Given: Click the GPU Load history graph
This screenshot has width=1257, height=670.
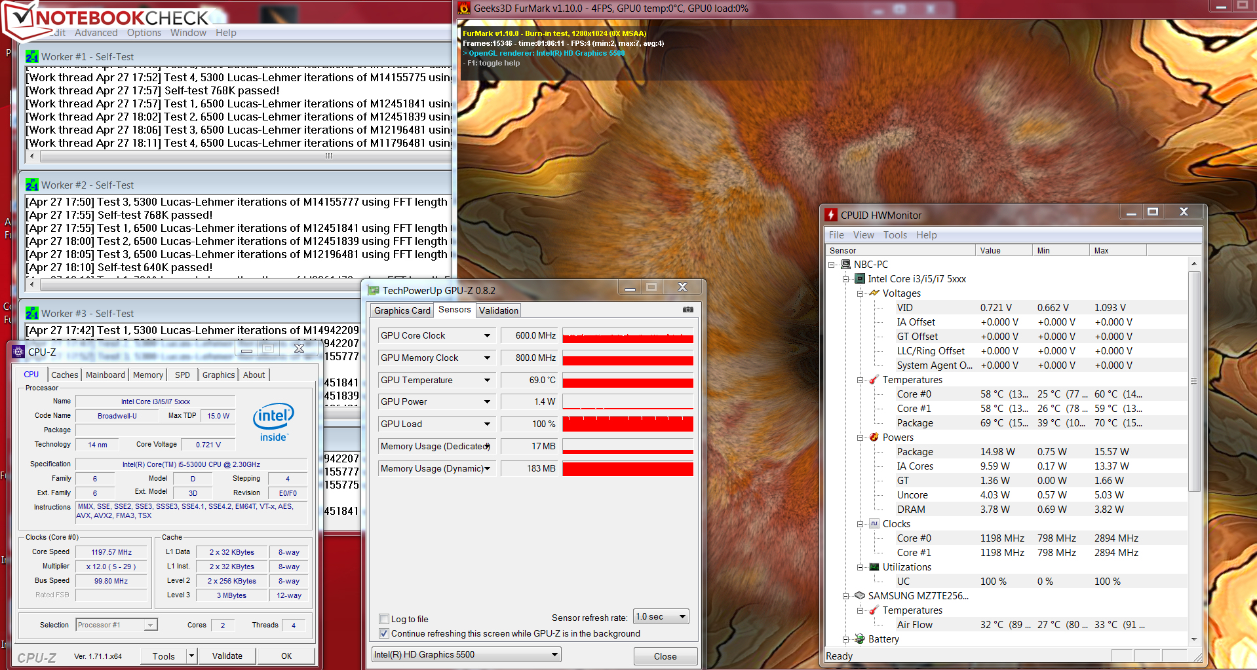Looking at the screenshot, I should pos(628,424).
